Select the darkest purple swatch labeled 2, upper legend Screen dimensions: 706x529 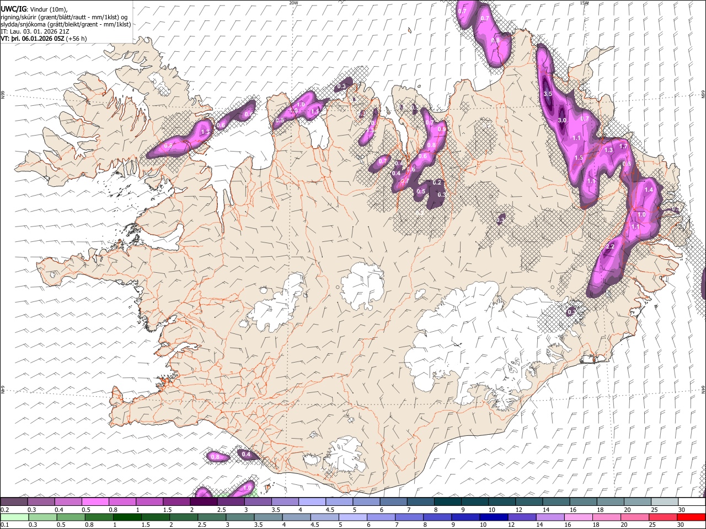tap(204, 501)
